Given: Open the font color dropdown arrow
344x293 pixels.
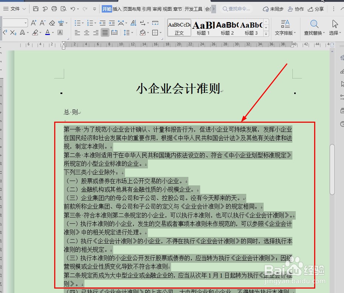Looking at the screenshot, I should click(53, 33).
